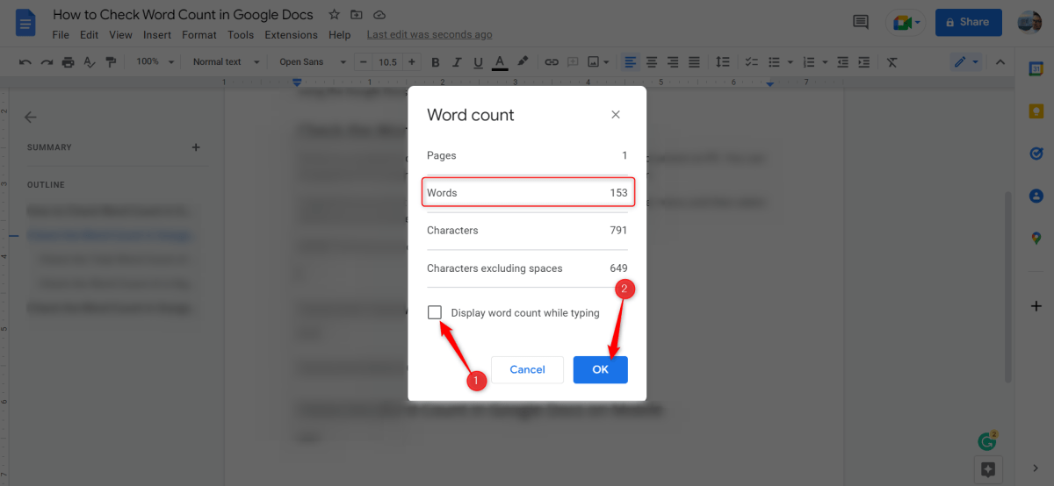Open the highlight color pen
The image size is (1054, 486).
coord(523,62)
